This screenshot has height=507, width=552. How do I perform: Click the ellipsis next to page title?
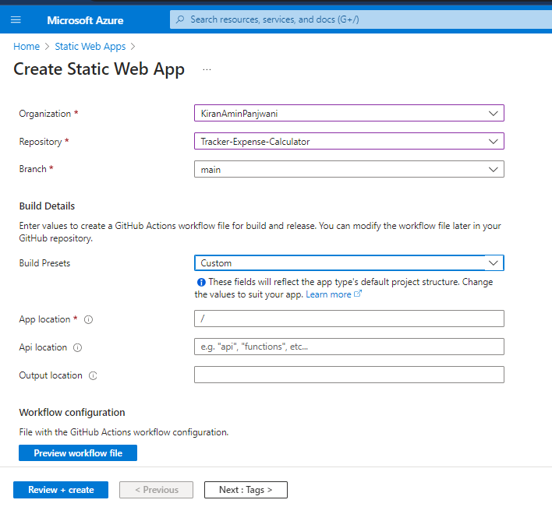pyautogui.click(x=207, y=69)
